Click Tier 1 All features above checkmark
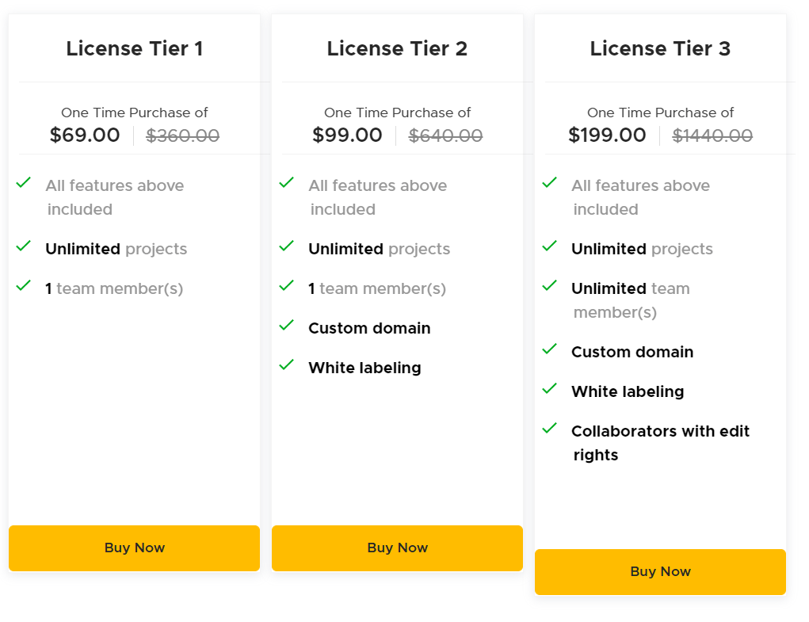This screenshot has width=809, height=622. pyautogui.click(x=24, y=183)
